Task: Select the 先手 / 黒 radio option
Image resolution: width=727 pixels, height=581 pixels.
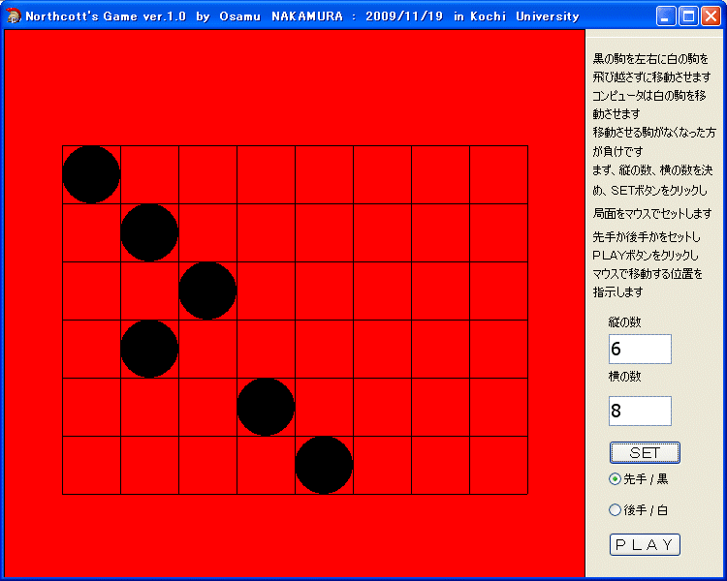Action: point(639,479)
